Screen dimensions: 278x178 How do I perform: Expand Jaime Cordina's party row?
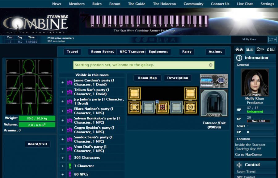63,82
